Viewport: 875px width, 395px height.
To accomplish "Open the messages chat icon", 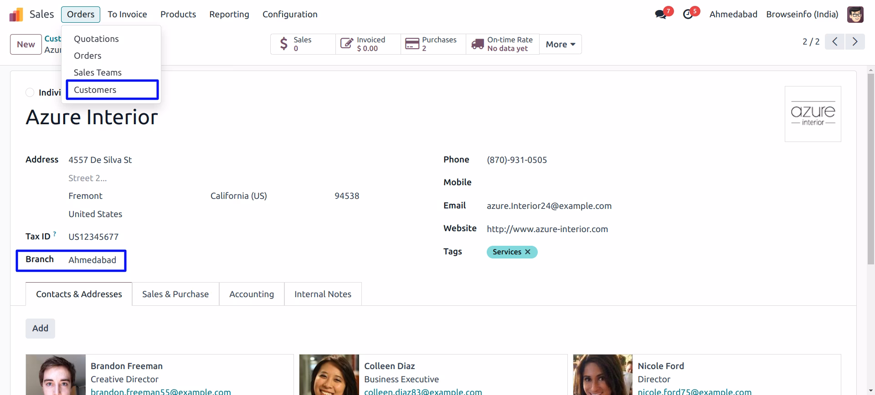I will pos(660,14).
